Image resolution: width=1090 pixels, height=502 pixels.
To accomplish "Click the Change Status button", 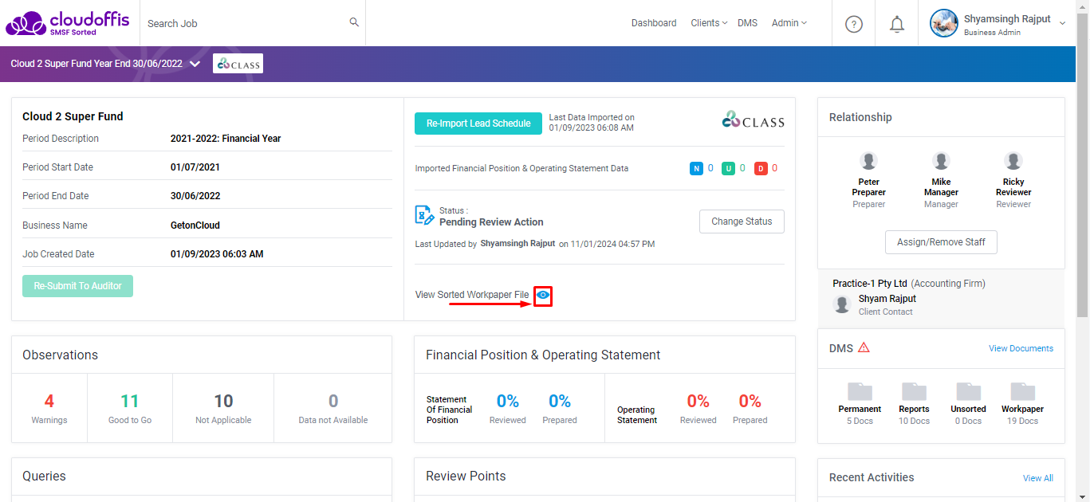I will point(742,222).
